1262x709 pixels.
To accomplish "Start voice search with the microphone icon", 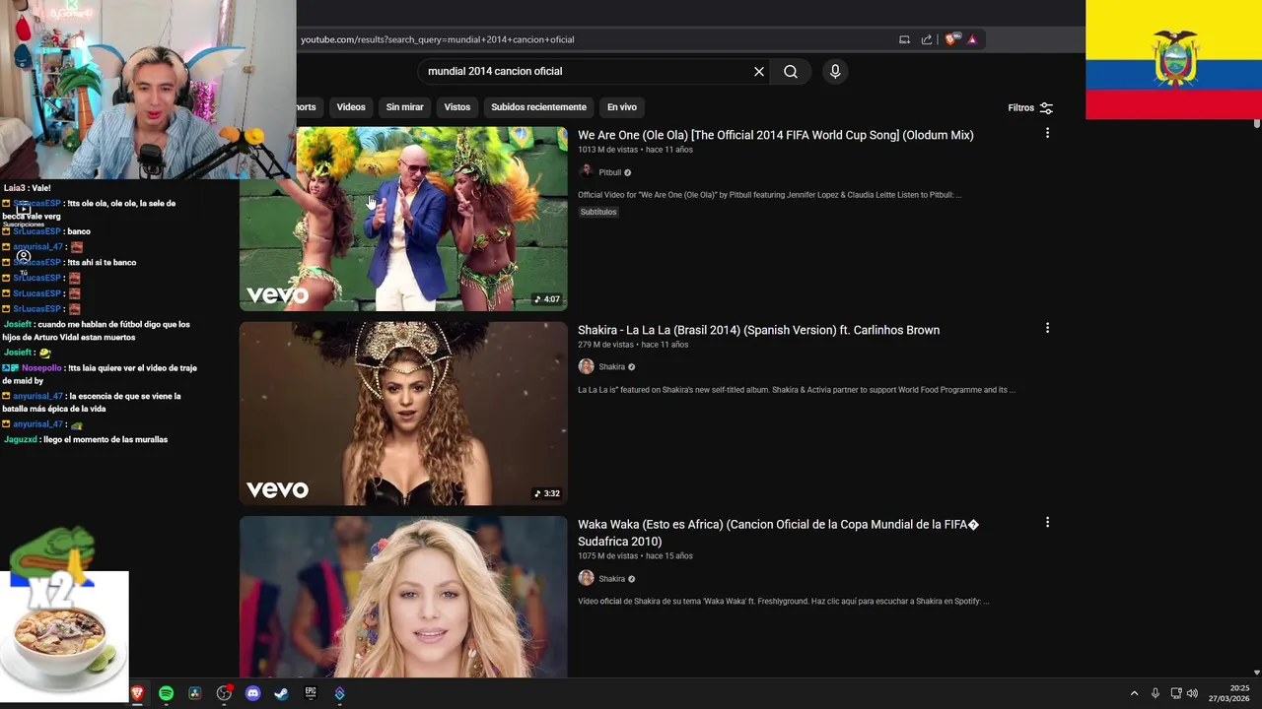I will (835, 72).
